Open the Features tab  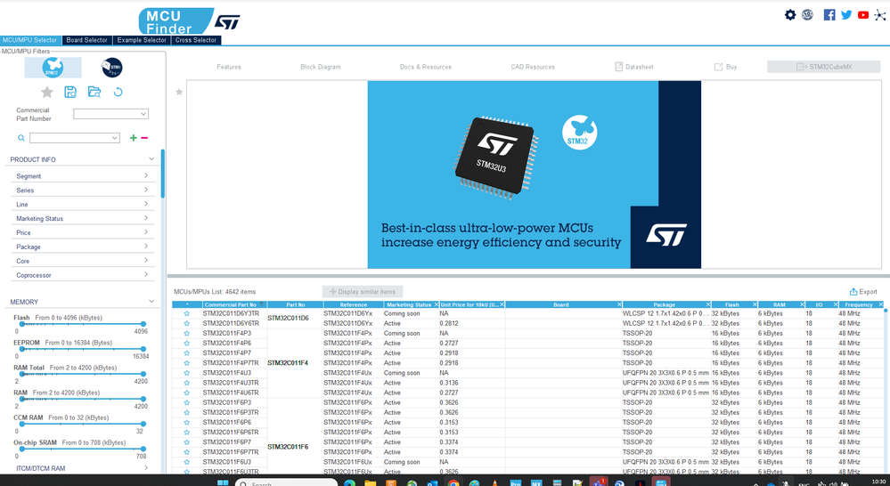pos(229,67)
